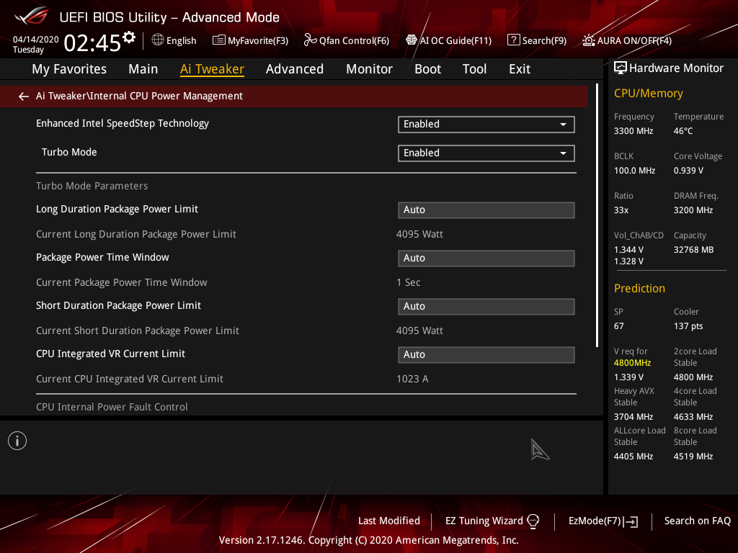
Task: Open the Exit tab
Action: click(x=520, y=69)
